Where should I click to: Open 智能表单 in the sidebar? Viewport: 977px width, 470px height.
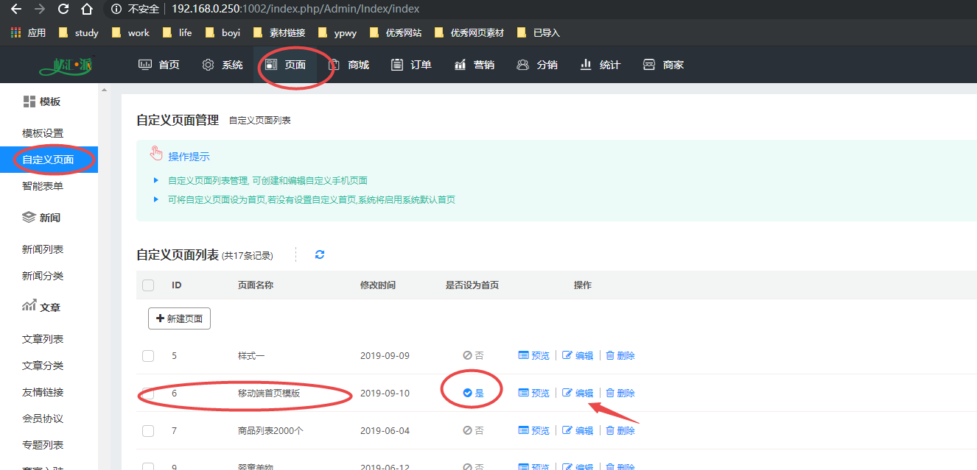(x=43, y=186)
